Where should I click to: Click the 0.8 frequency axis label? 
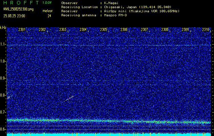click(3, 95)
